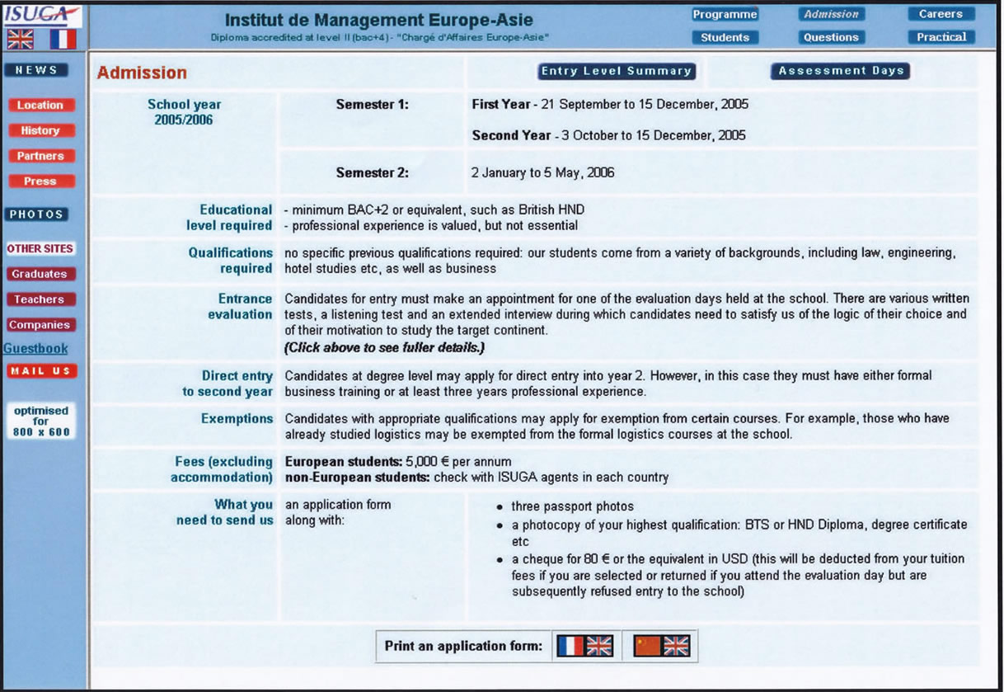Open the Guestbook link

[36, 348]
